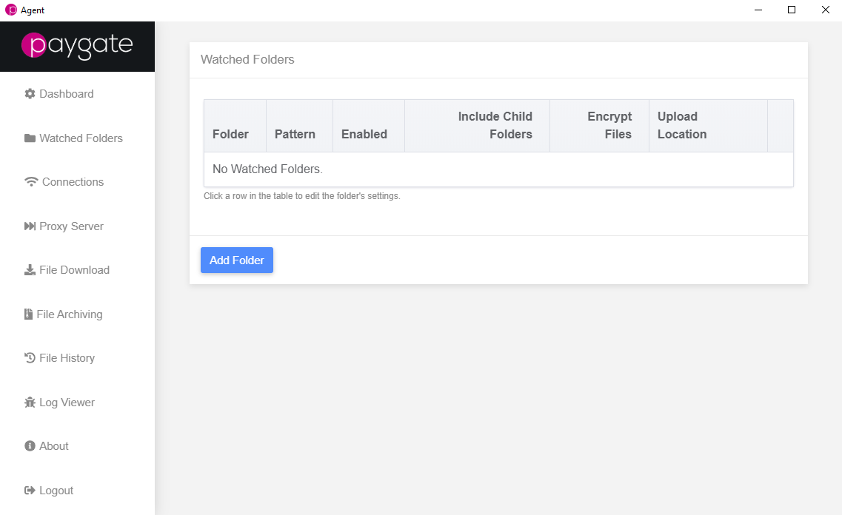Viewport: 842px width, 515px height.
Task: Click the Agent title bar app icon
Action: click(11, 10)
